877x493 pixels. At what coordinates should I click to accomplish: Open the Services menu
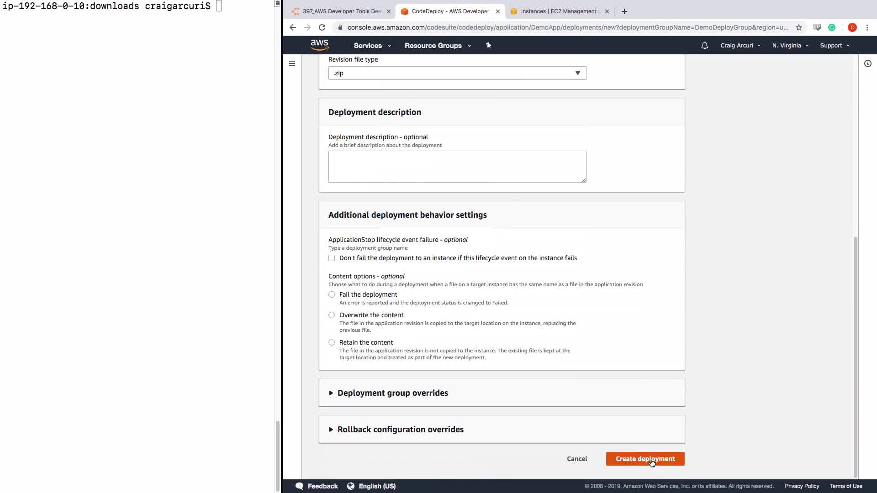pyautogui.click(x=372, y=46)
